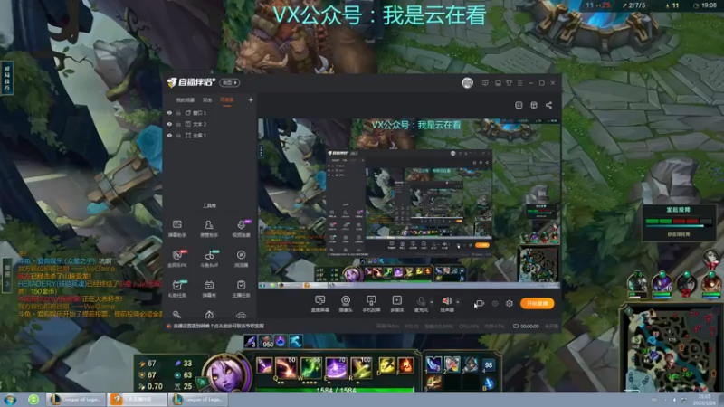Switch to streaming app taskbar button
724x407 pixels.
pyautogui.click(x=137, y=399)
